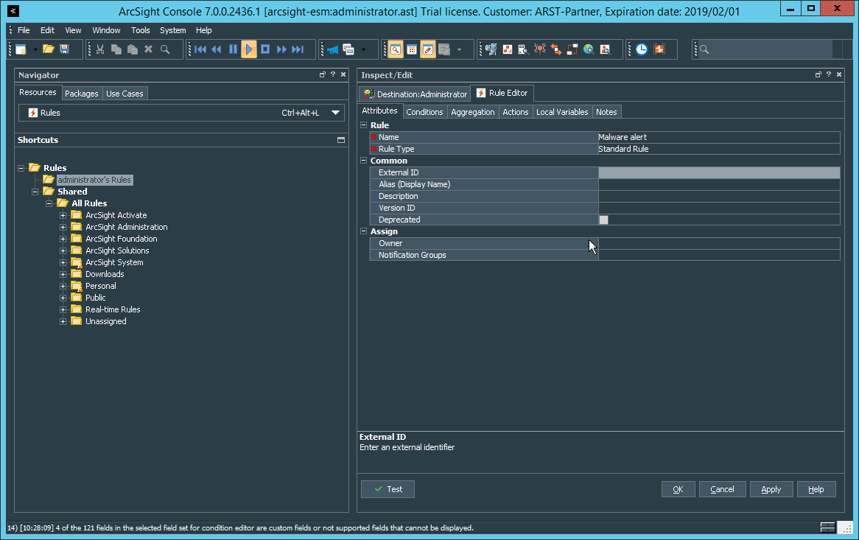The width and height of the screenshot is (859, 540).
Task: Open the Tools menu
Action: (x=140, y=30)
